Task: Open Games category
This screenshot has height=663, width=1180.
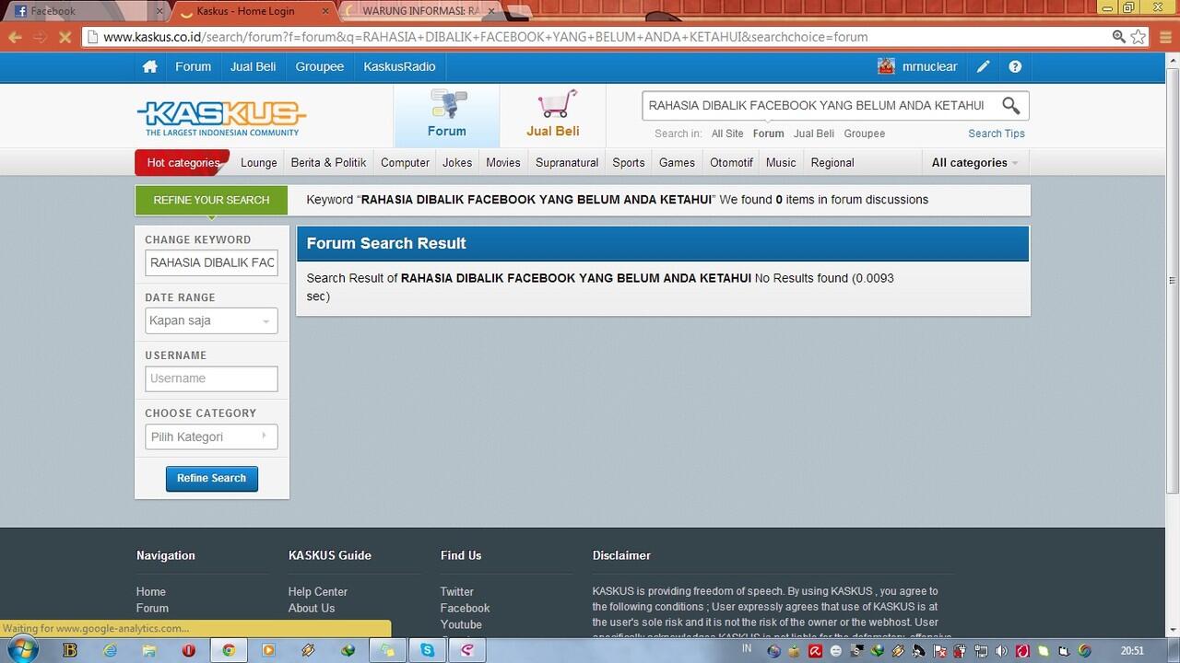Action: pos(677,162)
